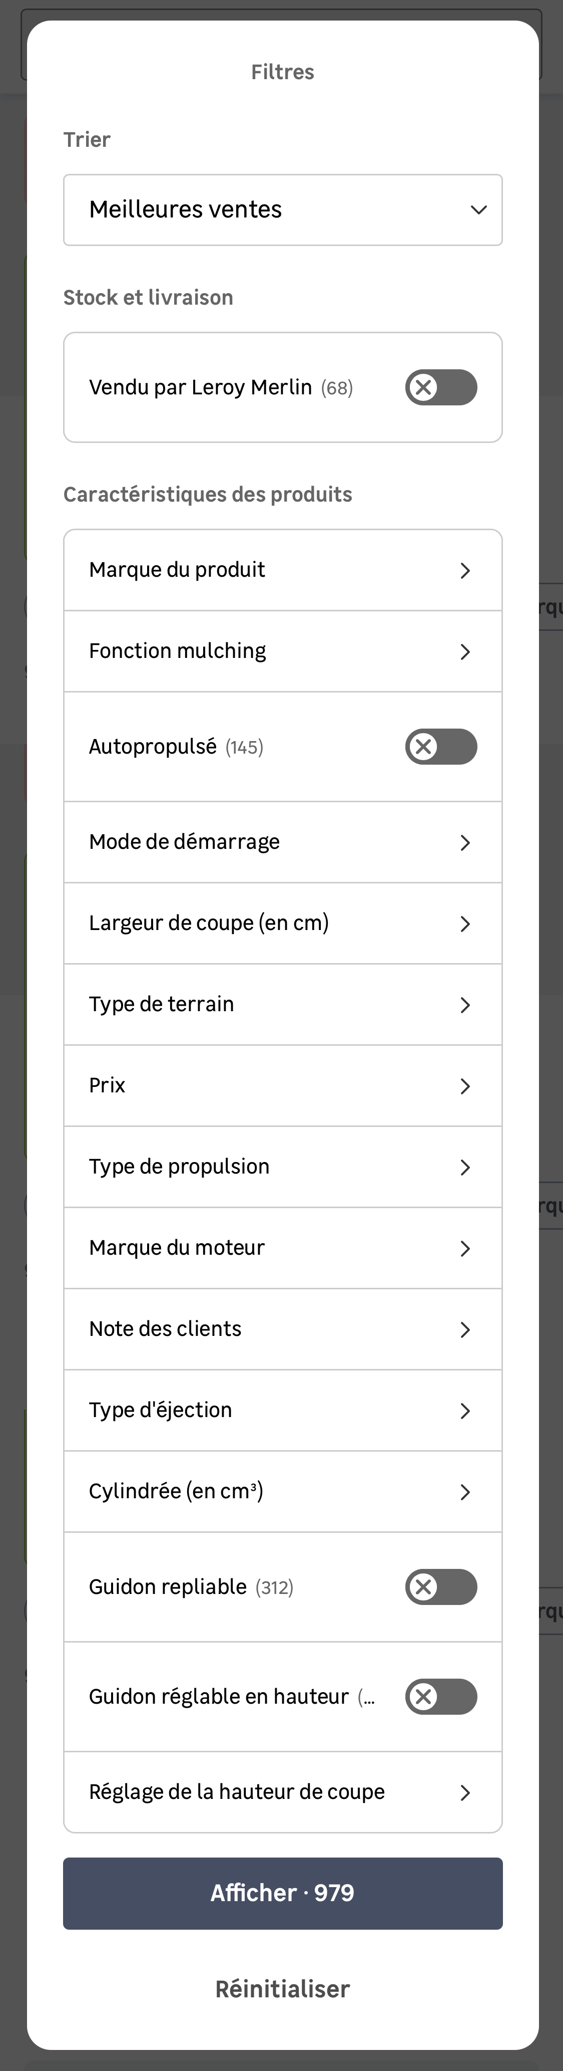Open the 'Fonction mulching' filter options
563x2071 pixels.
click(283, 650)
